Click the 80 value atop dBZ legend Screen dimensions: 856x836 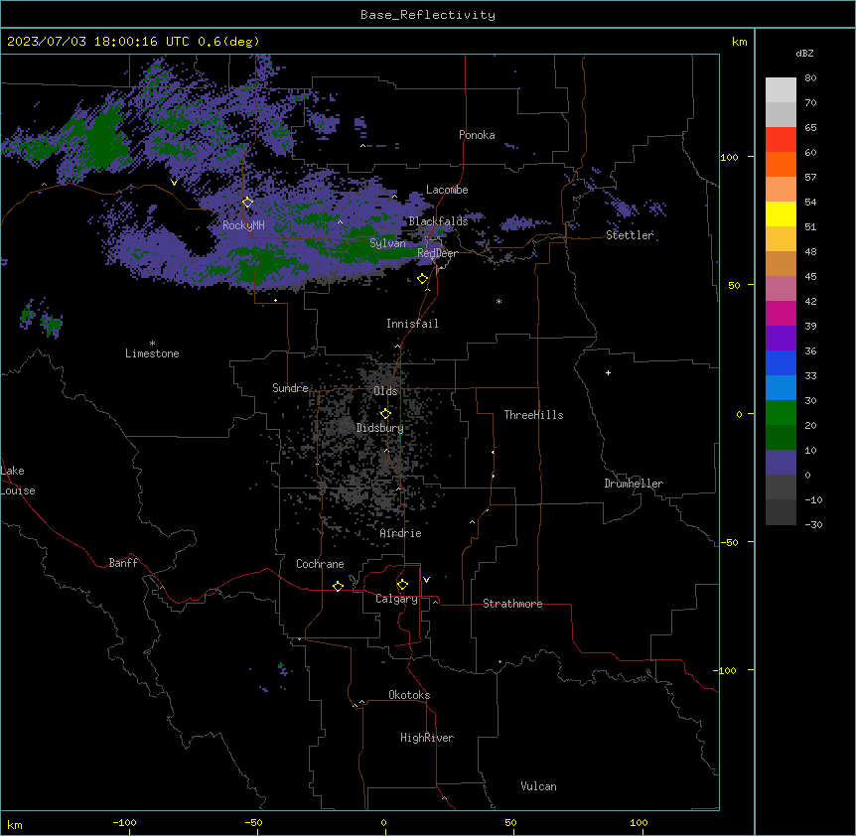pos(810,78)
